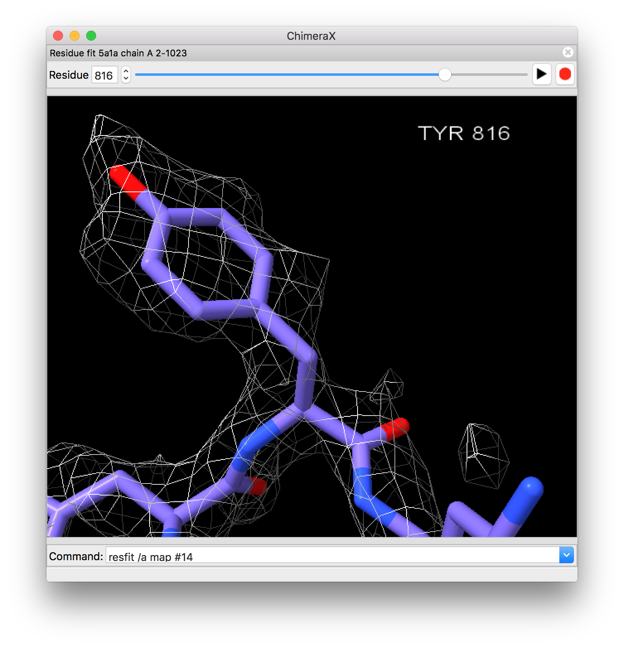Focus the Command text input
624x648 pixels.
(x=331, y=556)
